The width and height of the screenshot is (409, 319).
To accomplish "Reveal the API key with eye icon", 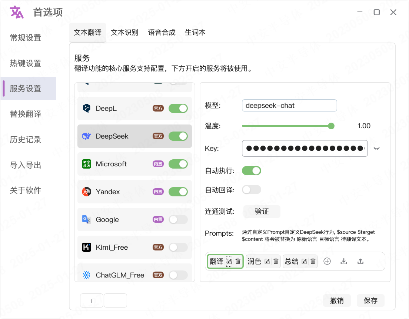I will pos(377,148).
